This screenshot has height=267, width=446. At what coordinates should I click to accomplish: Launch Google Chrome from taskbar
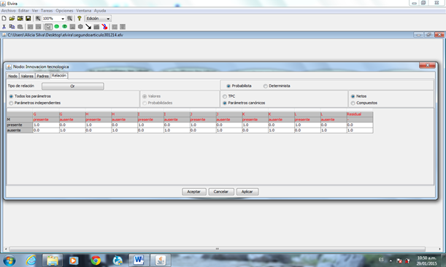[96, 260]
